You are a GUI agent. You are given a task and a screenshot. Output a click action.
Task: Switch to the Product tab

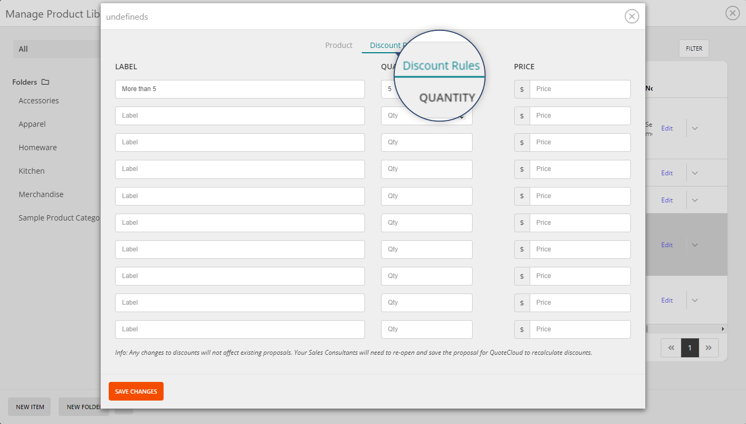[338, 45]
